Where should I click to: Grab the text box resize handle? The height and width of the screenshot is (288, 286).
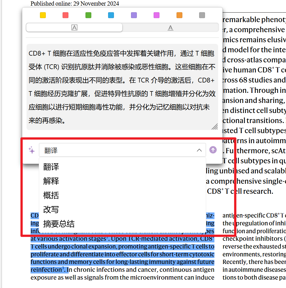coord(214,127)
